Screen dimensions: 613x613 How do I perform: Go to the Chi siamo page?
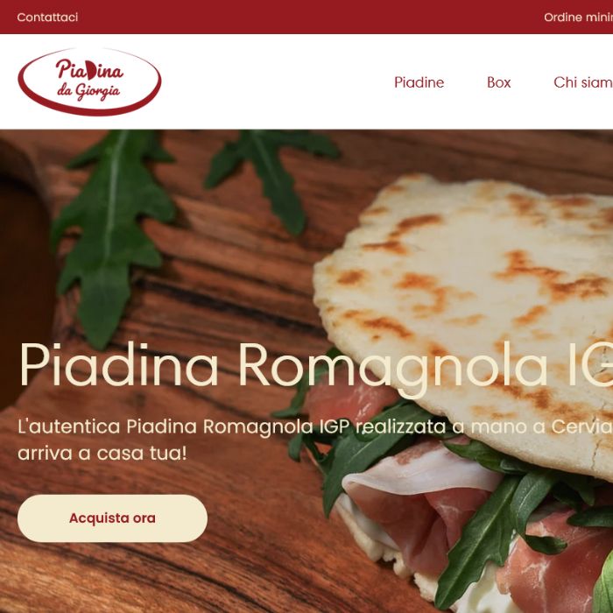point(583,82)
